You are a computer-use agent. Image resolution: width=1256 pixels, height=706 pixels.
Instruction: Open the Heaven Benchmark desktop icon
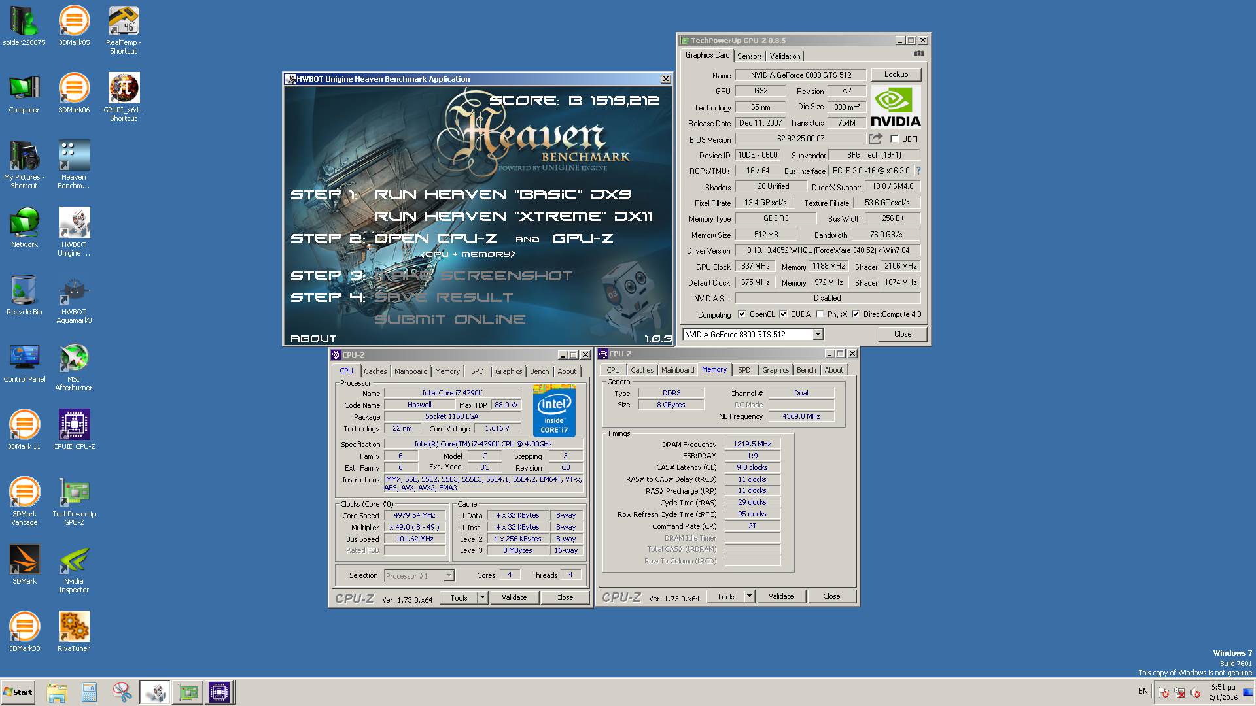click(x=74, y=165)
